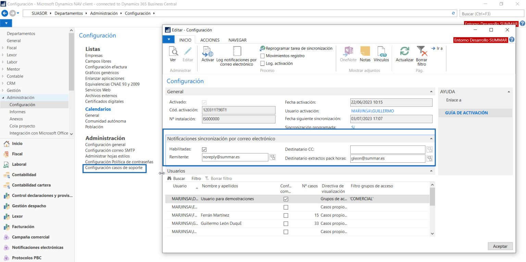Screen dimensions: 526x262
Task: Click the Activar ribbon icon
Action: coord(208,52)
